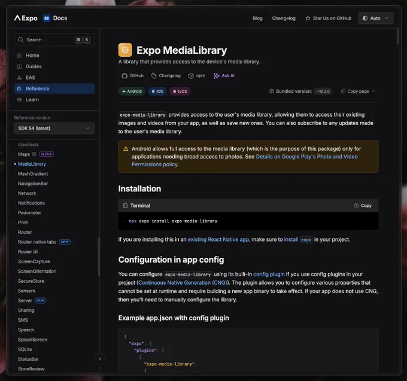Click the star icon beside Star Us
The height and width of the screenshot is (381, 407).
(308, 18)
